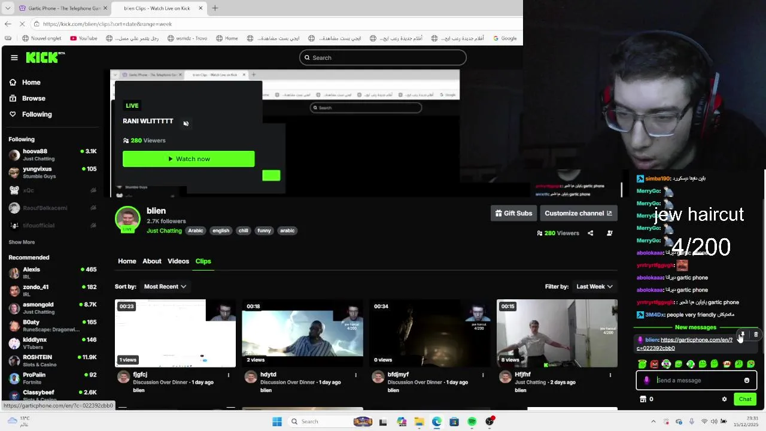Open the emoji picker in chat input
The image size is (766, 431).
click(747, 380)
